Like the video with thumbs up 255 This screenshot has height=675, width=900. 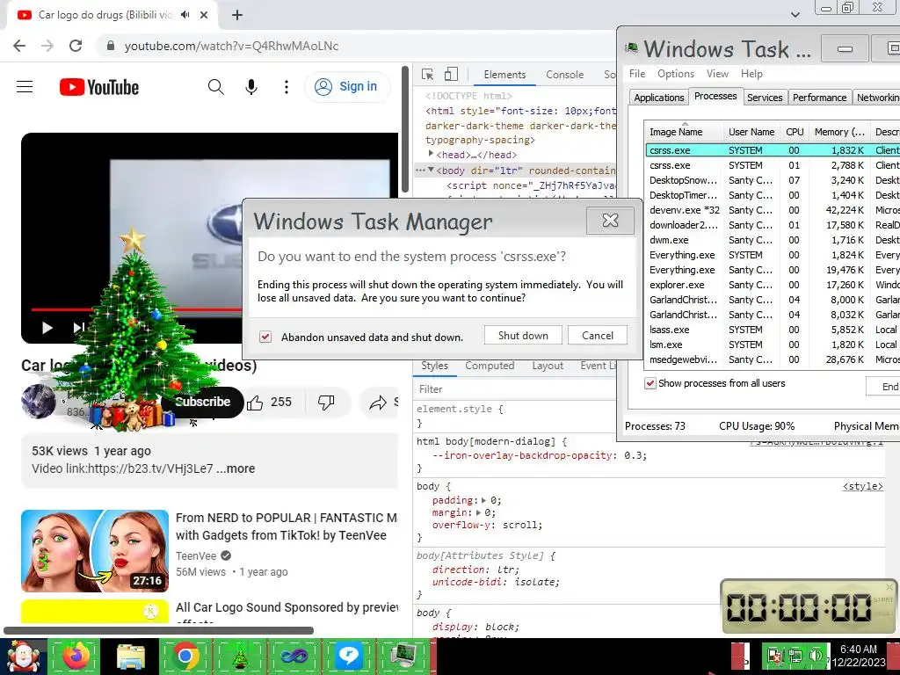coord(269,402)
